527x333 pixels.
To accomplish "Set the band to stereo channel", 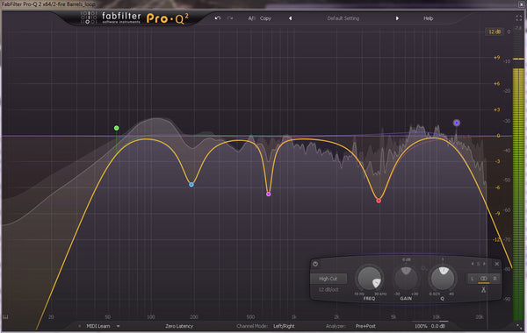I will [x=484, y=279].
